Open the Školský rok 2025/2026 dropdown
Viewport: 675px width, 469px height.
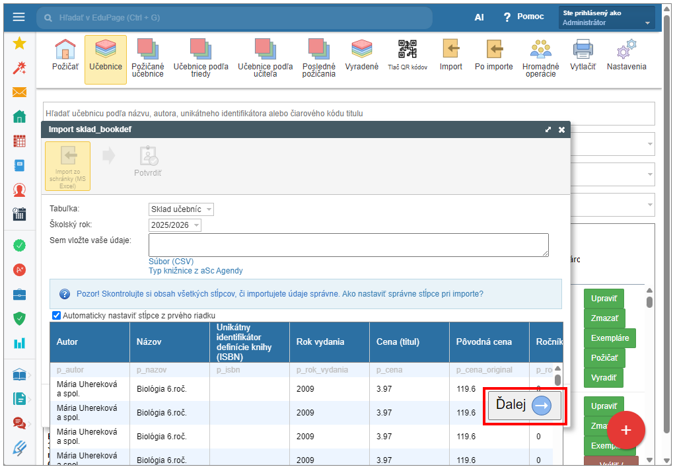[174, 225]
